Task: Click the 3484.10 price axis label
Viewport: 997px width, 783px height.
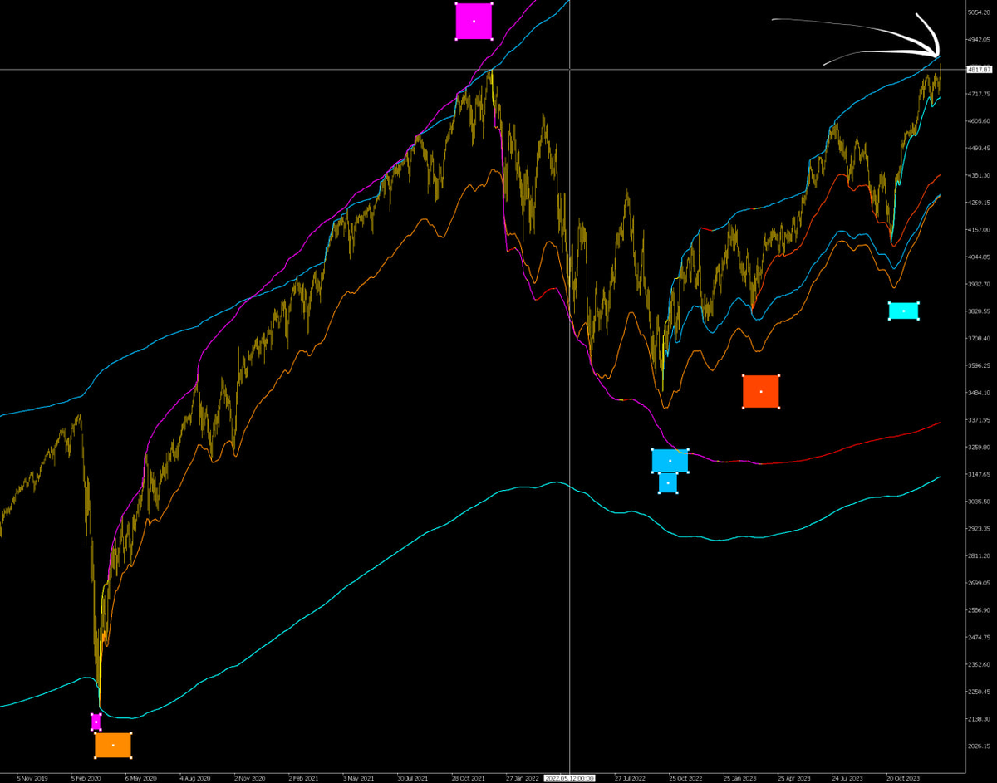Action: pos(980,393)
